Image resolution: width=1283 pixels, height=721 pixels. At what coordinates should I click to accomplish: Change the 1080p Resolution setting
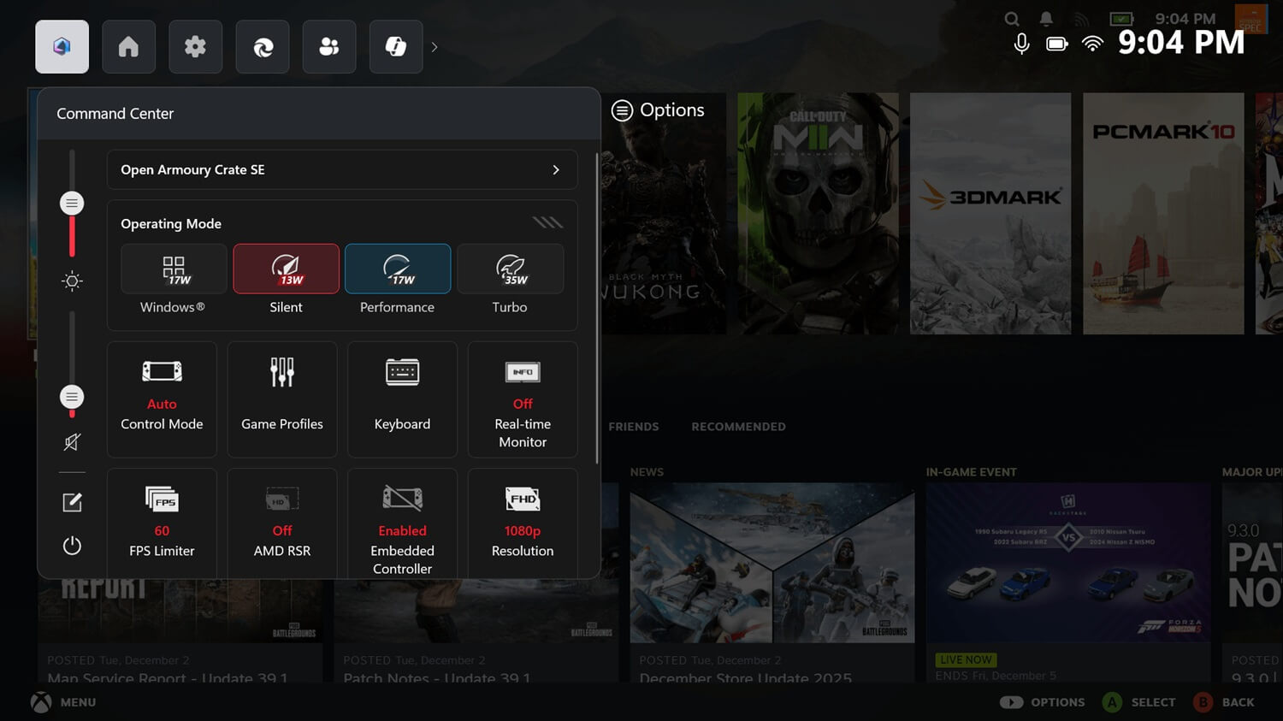523,523
